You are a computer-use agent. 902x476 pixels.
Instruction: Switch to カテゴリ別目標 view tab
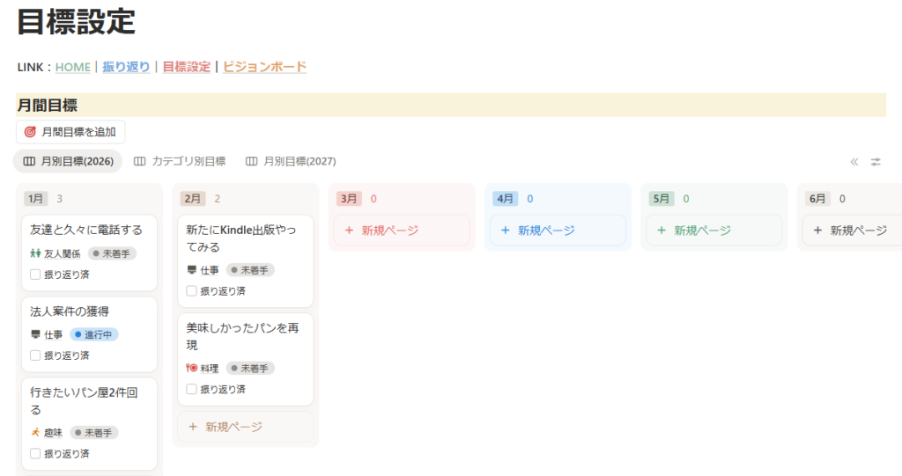coord(180,162)
